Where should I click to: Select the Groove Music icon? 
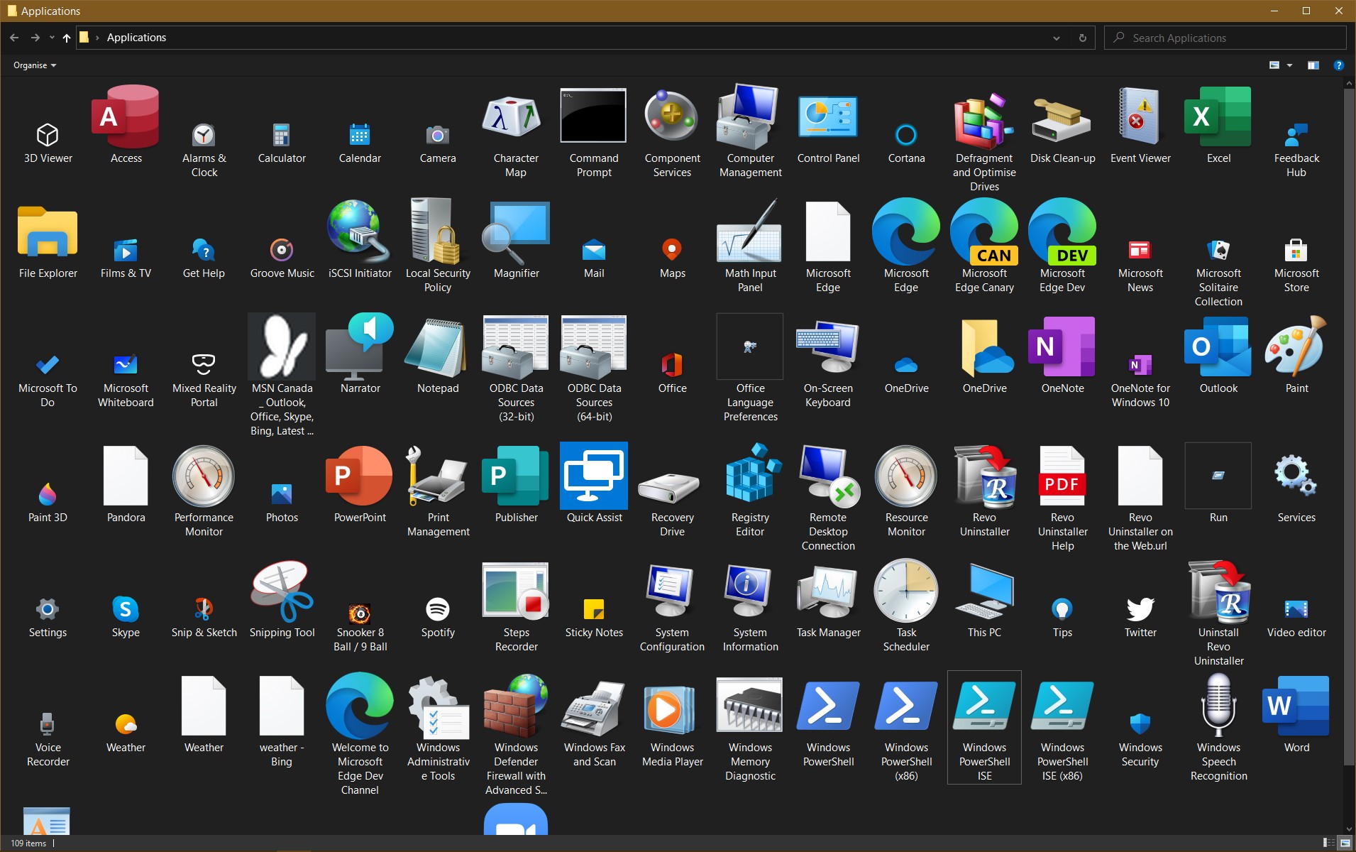coord(282,249)
